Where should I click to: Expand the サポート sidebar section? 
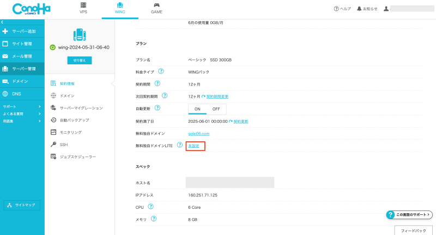22,106
